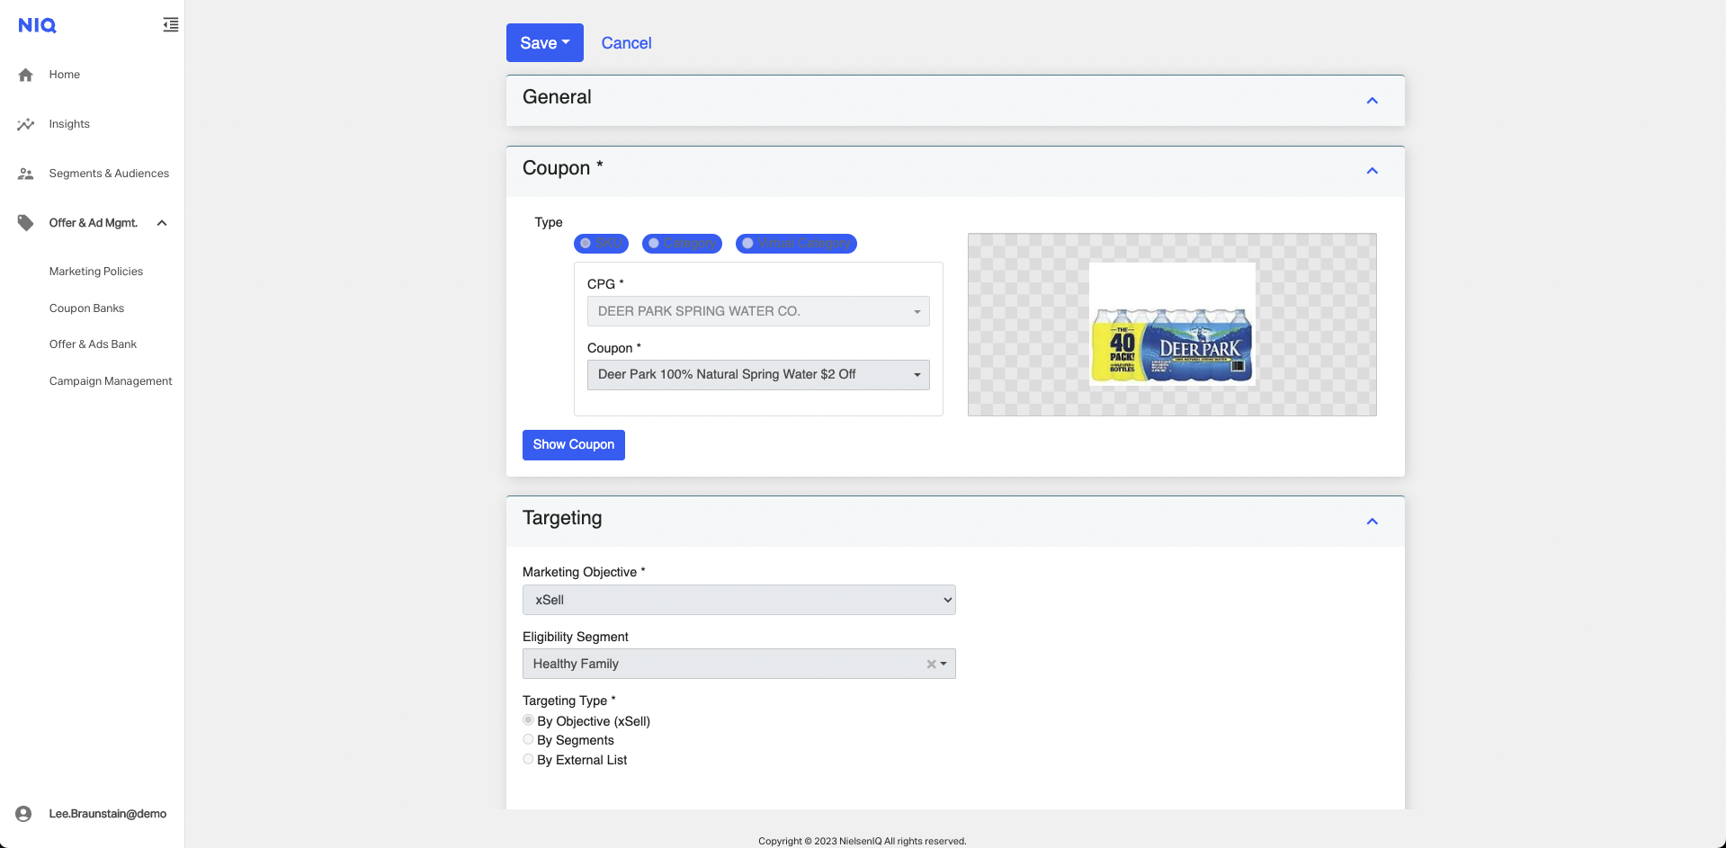The height and width of the screenshot is (848, 1726).
Task: Click the Insights chart icon
Action: tap(26, 124)
